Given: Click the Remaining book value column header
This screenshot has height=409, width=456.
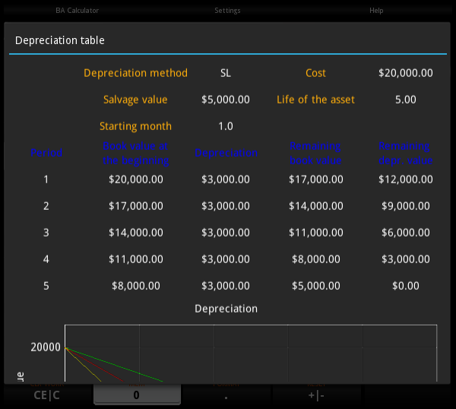Looking at the screenshot, I should [x=315, y=153].
